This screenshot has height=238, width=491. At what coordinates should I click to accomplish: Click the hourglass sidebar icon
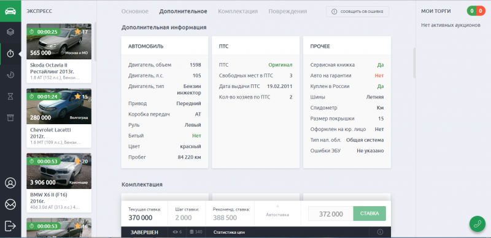(10, 97)
